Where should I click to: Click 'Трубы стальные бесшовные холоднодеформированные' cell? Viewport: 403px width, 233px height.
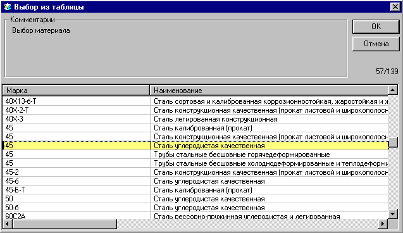click(269, 163)
